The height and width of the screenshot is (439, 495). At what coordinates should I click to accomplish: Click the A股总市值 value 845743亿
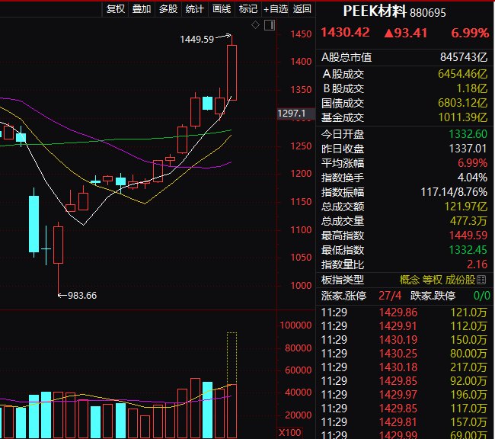(x=464, y=57)
